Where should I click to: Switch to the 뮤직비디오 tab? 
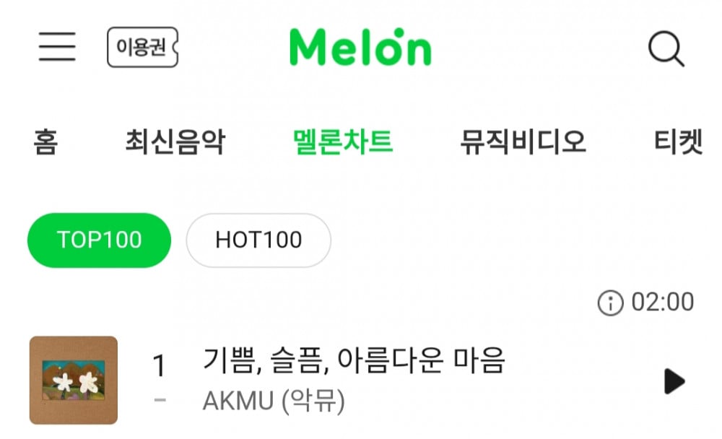[x=523, y=142]
